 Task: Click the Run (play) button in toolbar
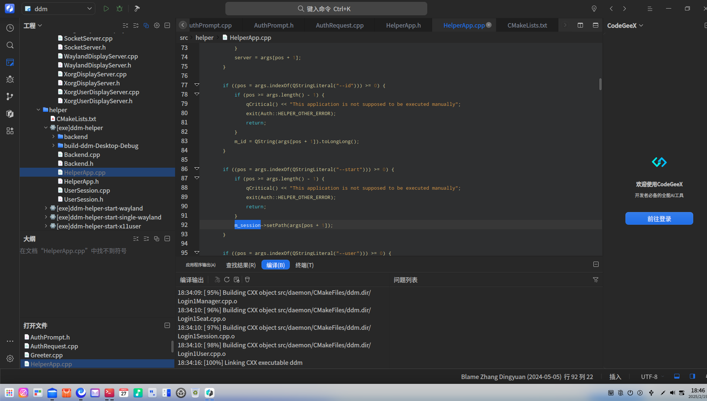(106, 9)
